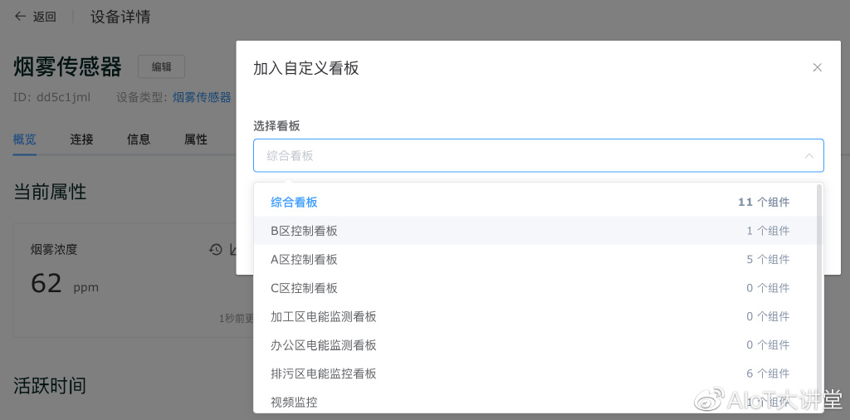The image size is (850, 420).
Task: Switch to the 属性 tab
Action: pos(196,139)
